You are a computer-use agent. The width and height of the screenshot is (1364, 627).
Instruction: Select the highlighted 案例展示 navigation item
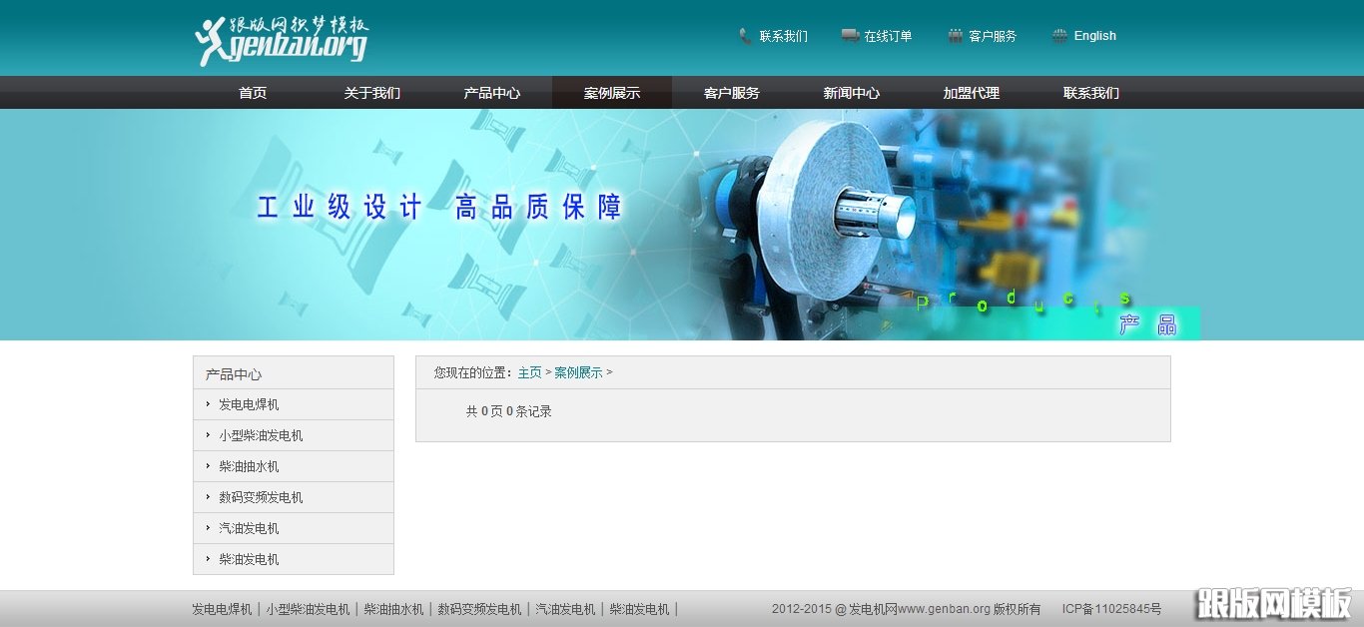612,93
